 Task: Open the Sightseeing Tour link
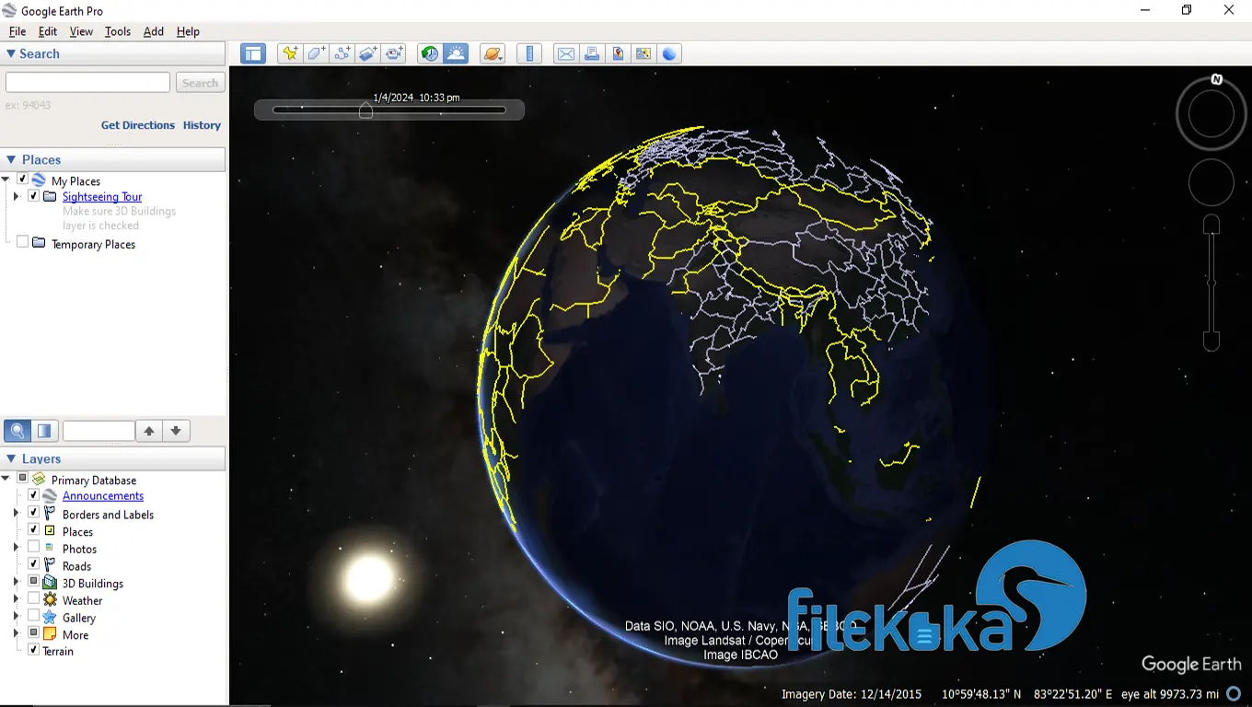(x=102, y=197)
